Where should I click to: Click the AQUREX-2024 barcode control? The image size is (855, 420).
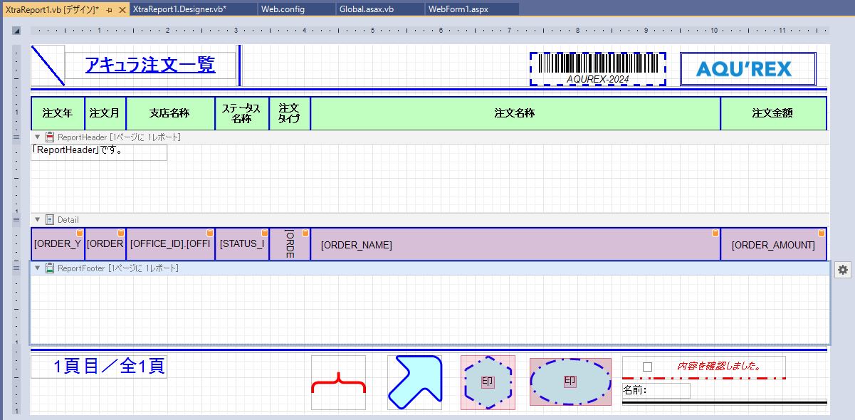click(597, 69)
